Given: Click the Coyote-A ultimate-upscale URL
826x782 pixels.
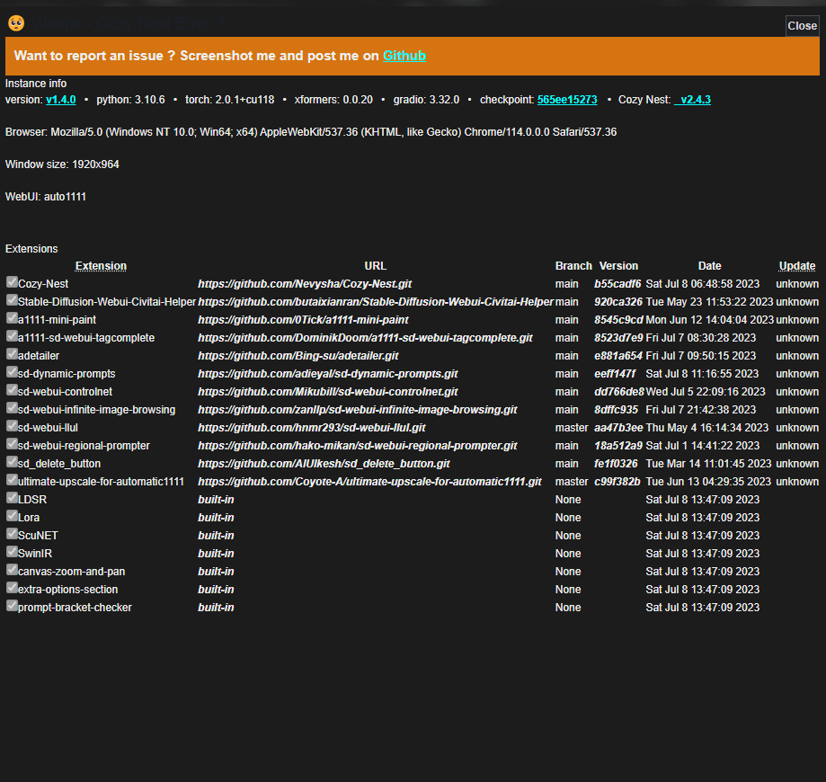Looking at the screenshot, I should [x=369, y=481].
